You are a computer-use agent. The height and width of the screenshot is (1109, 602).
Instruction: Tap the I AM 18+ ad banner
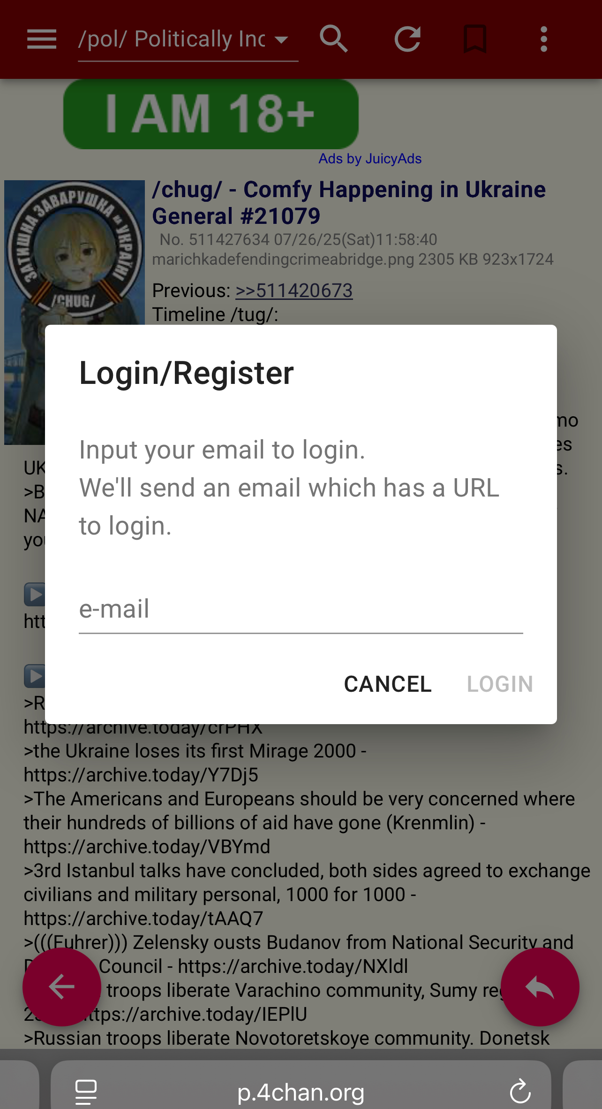(211, 114)
